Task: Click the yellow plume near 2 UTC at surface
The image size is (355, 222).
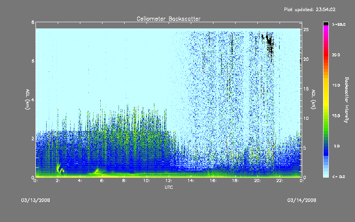Action: [59, 169]
